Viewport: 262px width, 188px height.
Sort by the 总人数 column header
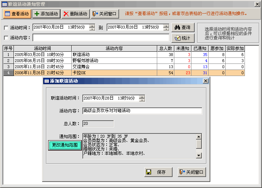click(x=165, y=49)
